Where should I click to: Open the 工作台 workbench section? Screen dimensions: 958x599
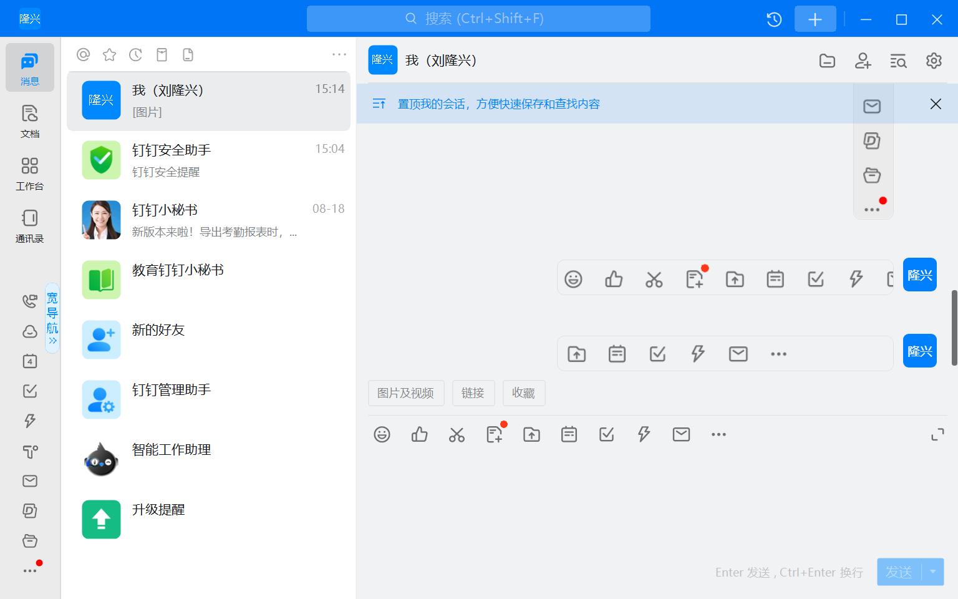pyautogui.click(x=30, y=173)
